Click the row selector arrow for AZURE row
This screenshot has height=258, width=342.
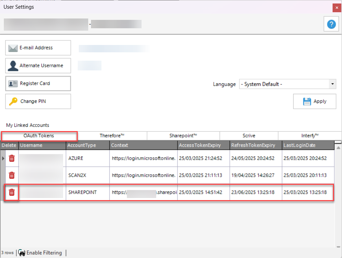point(3,158)
